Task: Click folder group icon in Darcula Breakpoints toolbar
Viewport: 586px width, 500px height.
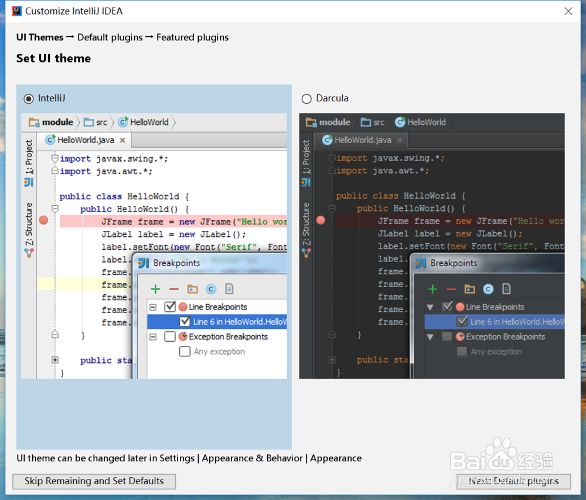Action: (x=470, y=289)
